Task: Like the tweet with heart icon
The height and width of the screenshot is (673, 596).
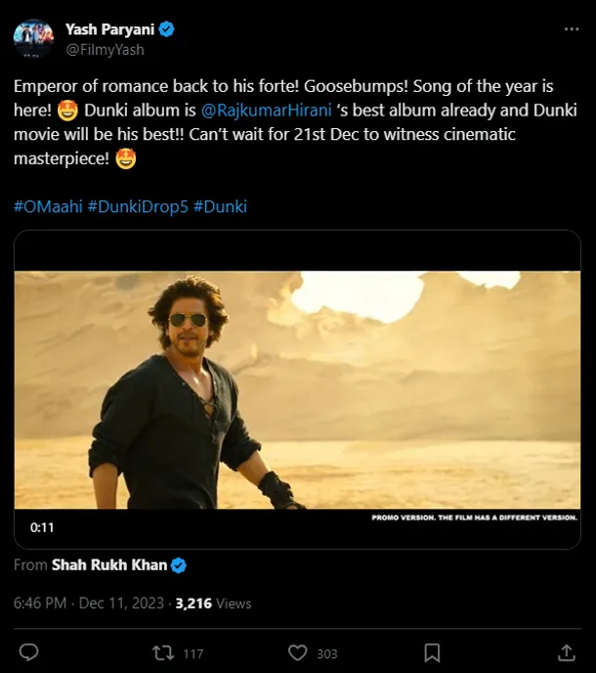Action: pos(298,652)
